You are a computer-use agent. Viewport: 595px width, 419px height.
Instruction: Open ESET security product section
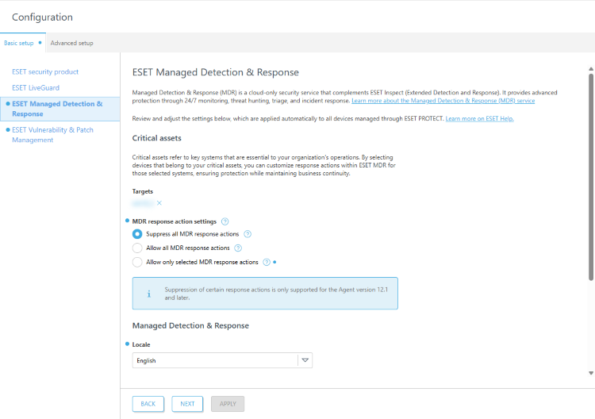tap(45, 72)
